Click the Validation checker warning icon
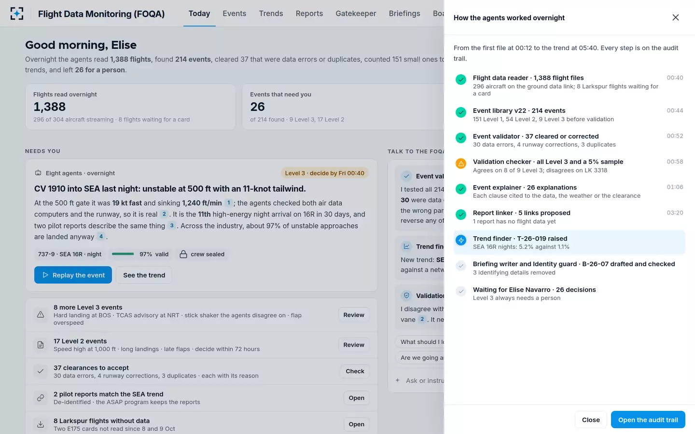 pos(461,163)
